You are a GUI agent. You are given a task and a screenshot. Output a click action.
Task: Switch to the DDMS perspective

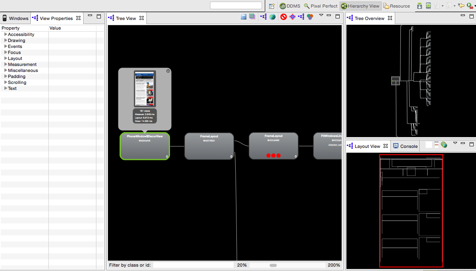point(290,6)
